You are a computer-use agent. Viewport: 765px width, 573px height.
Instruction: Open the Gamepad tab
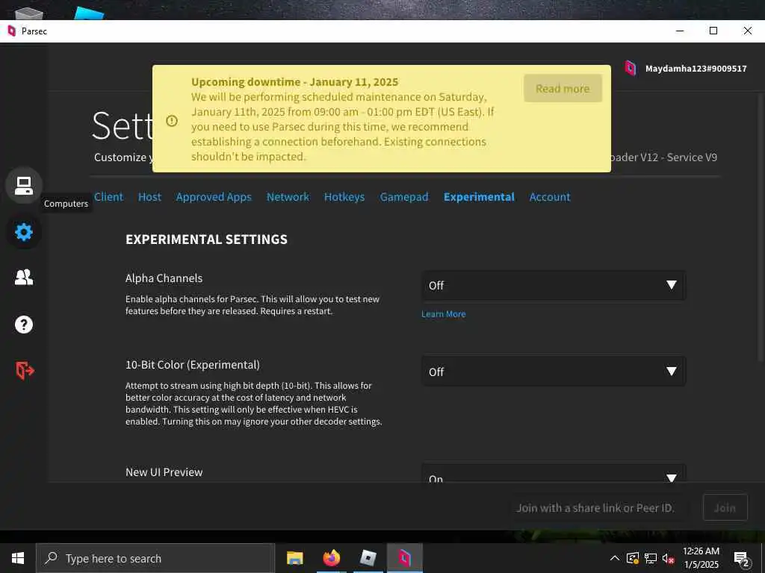pyautogui.click(x=404, y=197)
